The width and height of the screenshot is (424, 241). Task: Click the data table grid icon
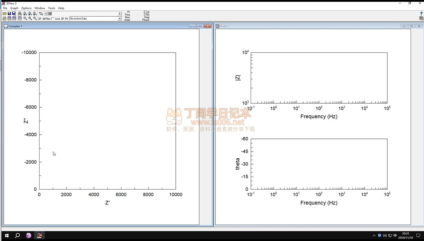(9, 18)
